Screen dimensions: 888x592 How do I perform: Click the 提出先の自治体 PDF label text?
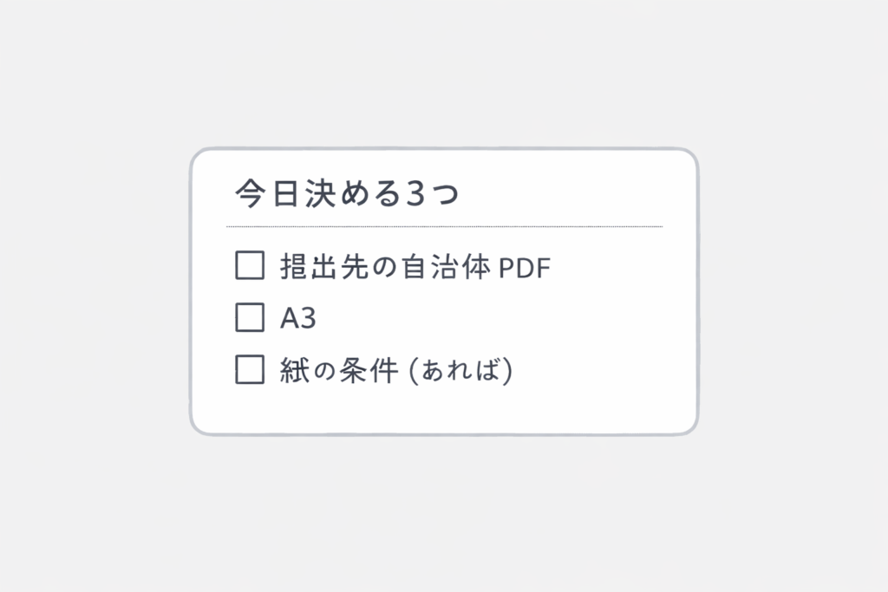tap(415, 267)
